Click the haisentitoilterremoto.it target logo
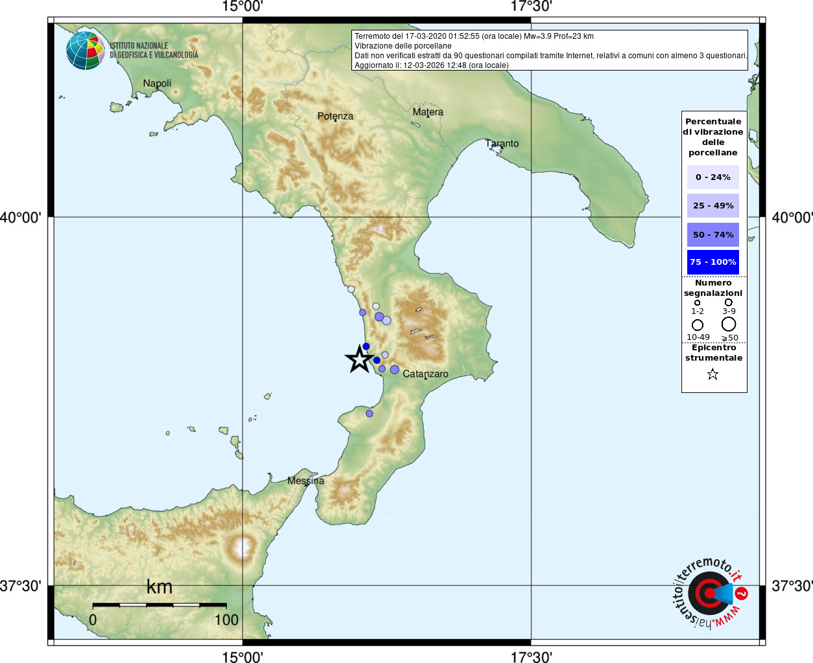Image resolution: width=813 pixels, height=663 pixels. point(710,593)
